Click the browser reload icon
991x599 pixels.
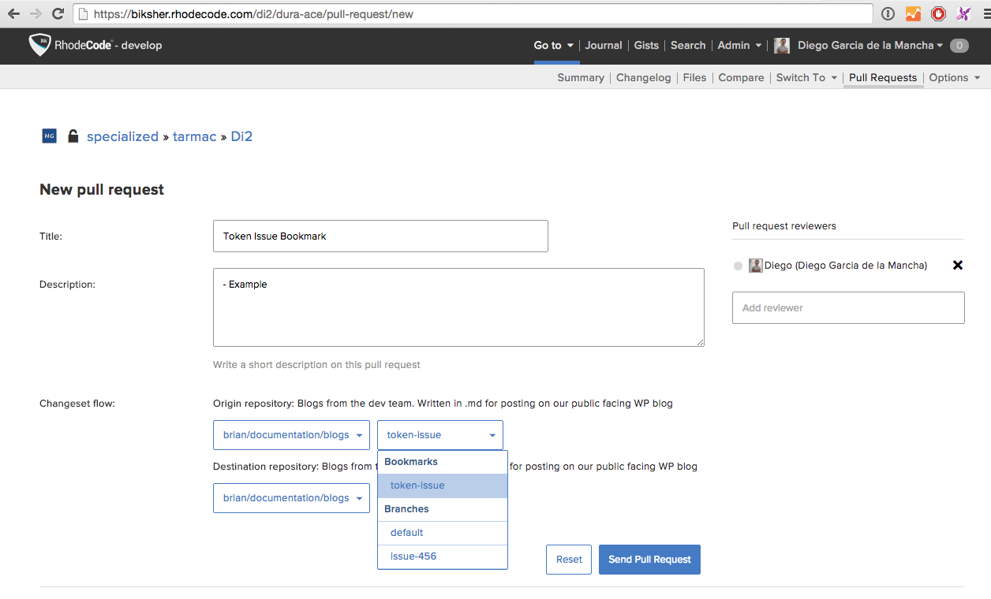pyautogui.click(x=58, y=13)
